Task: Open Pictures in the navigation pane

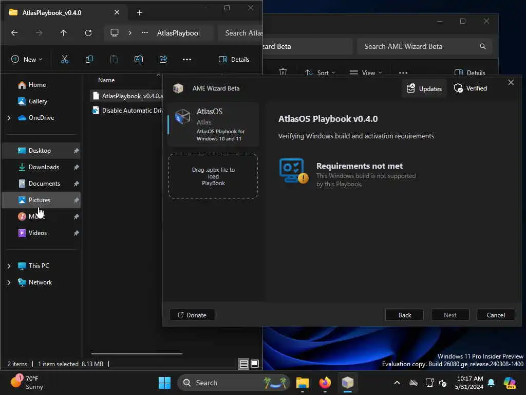Action: point(41,200)
